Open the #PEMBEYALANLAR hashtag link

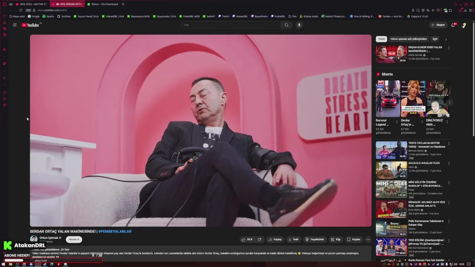[115, 231]
